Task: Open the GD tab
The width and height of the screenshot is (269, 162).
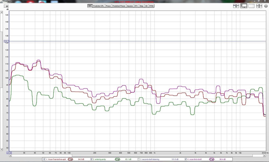Action: 146,6
